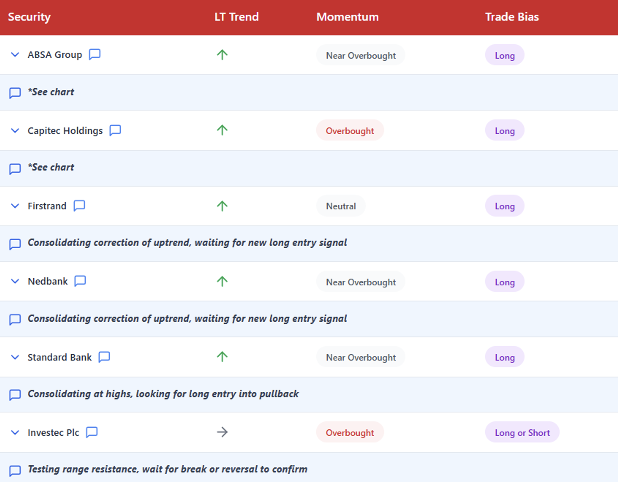Image resolution: width=618 pixels, height=482 pixels.
Task: Click the Momentum column header
Action: 347,17
